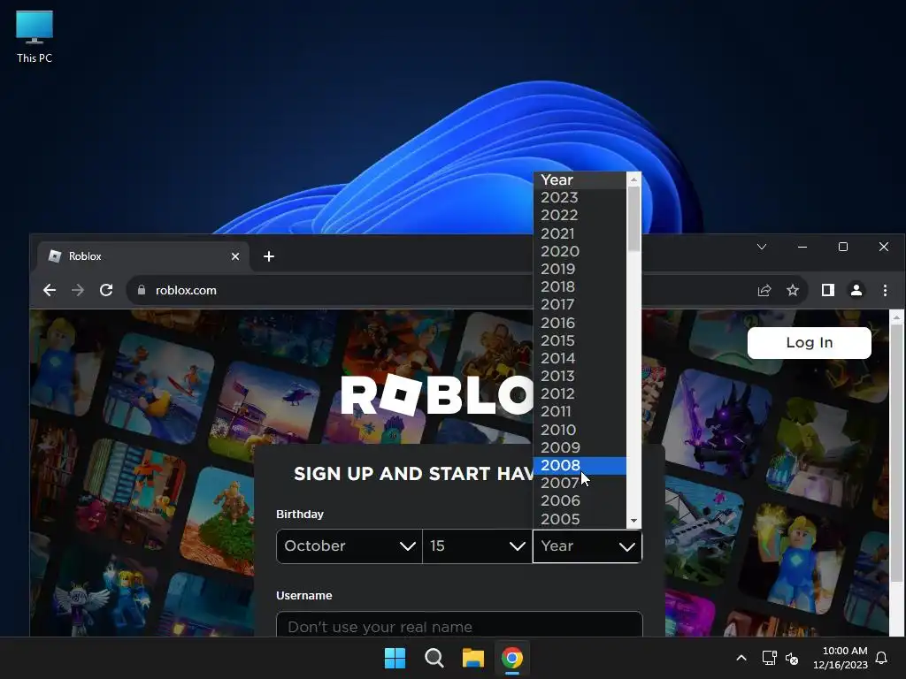Image resolution: width=906 pixels, height=679 pixels.
Task: Choose 2012 from the year list
Action: (580, 393)
